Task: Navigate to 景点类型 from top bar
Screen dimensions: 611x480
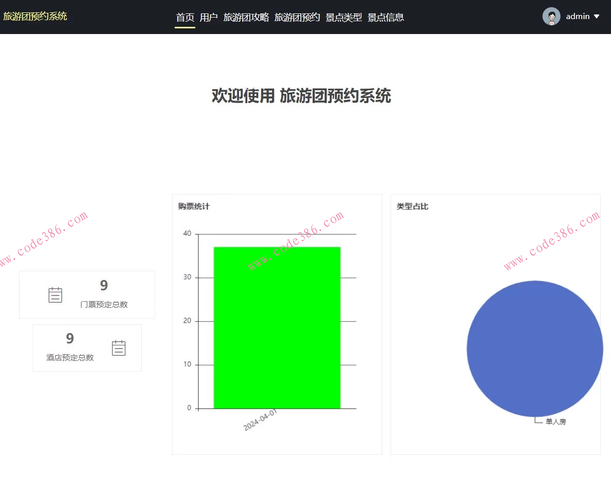Action: 344,16
